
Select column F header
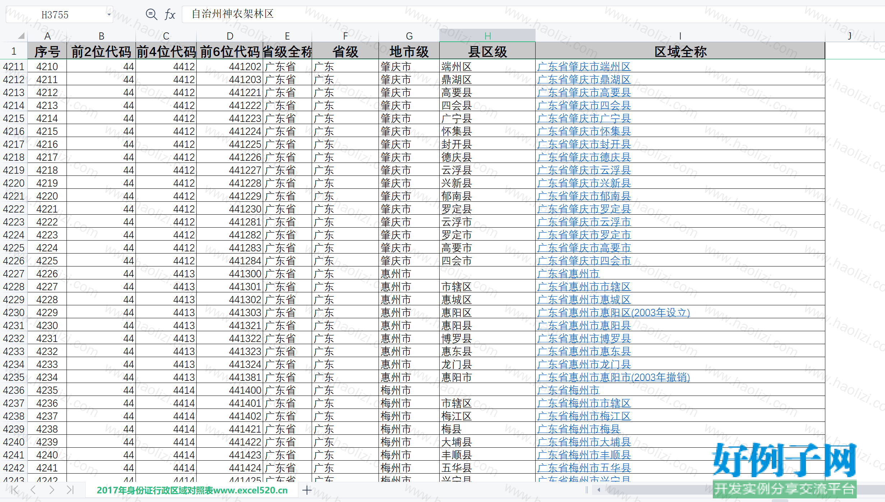[345, 36]
